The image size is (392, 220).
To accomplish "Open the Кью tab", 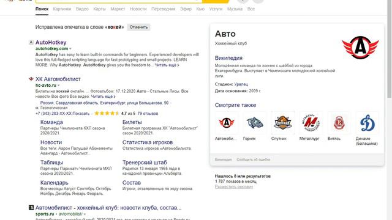I will (x=200, y=9).
